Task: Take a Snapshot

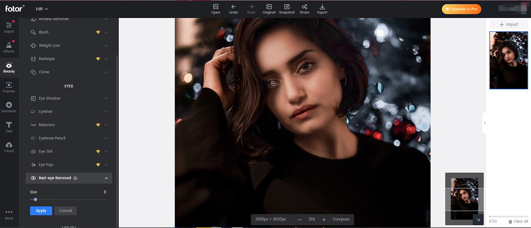Action: tap(287, 9)
